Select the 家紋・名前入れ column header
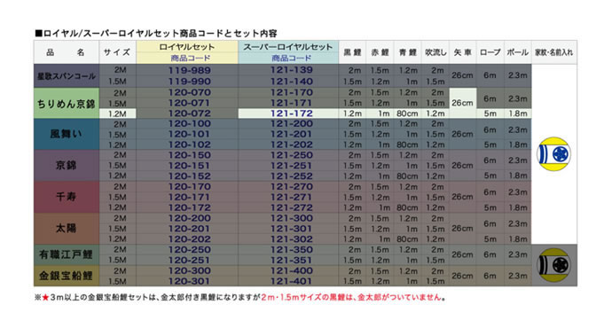This screenshot has width=612, height=328. [554, 52]
